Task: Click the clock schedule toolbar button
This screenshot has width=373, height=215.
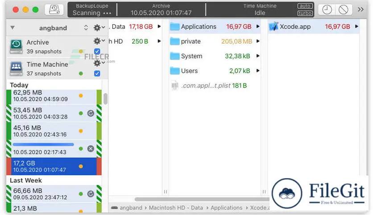Action: [327, 10]
